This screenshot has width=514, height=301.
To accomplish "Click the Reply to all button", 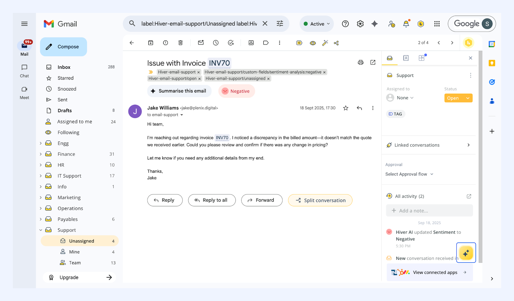I will coord(212,200).
